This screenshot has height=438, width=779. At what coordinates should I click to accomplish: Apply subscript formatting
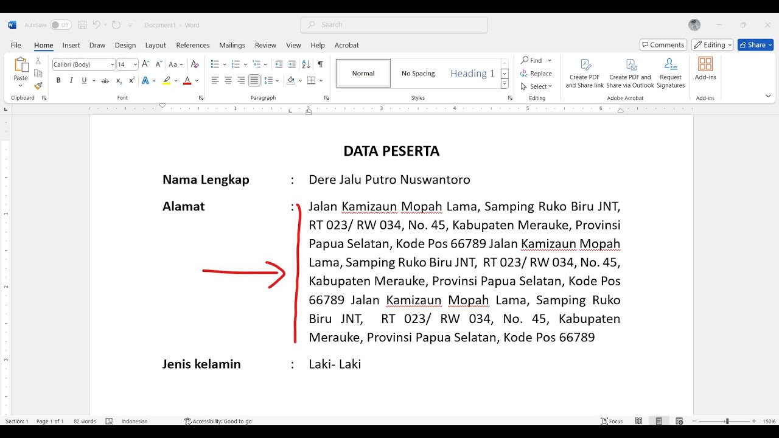(x=119, y=80)
